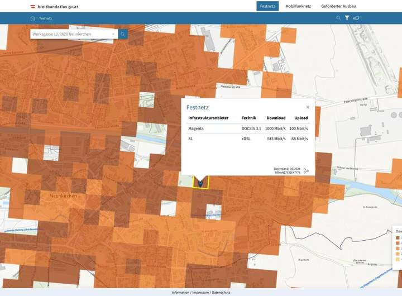Screen dimensions: 402x296
Task: Switch to the Mobilfunknetz tab
Action: (298, 6)
